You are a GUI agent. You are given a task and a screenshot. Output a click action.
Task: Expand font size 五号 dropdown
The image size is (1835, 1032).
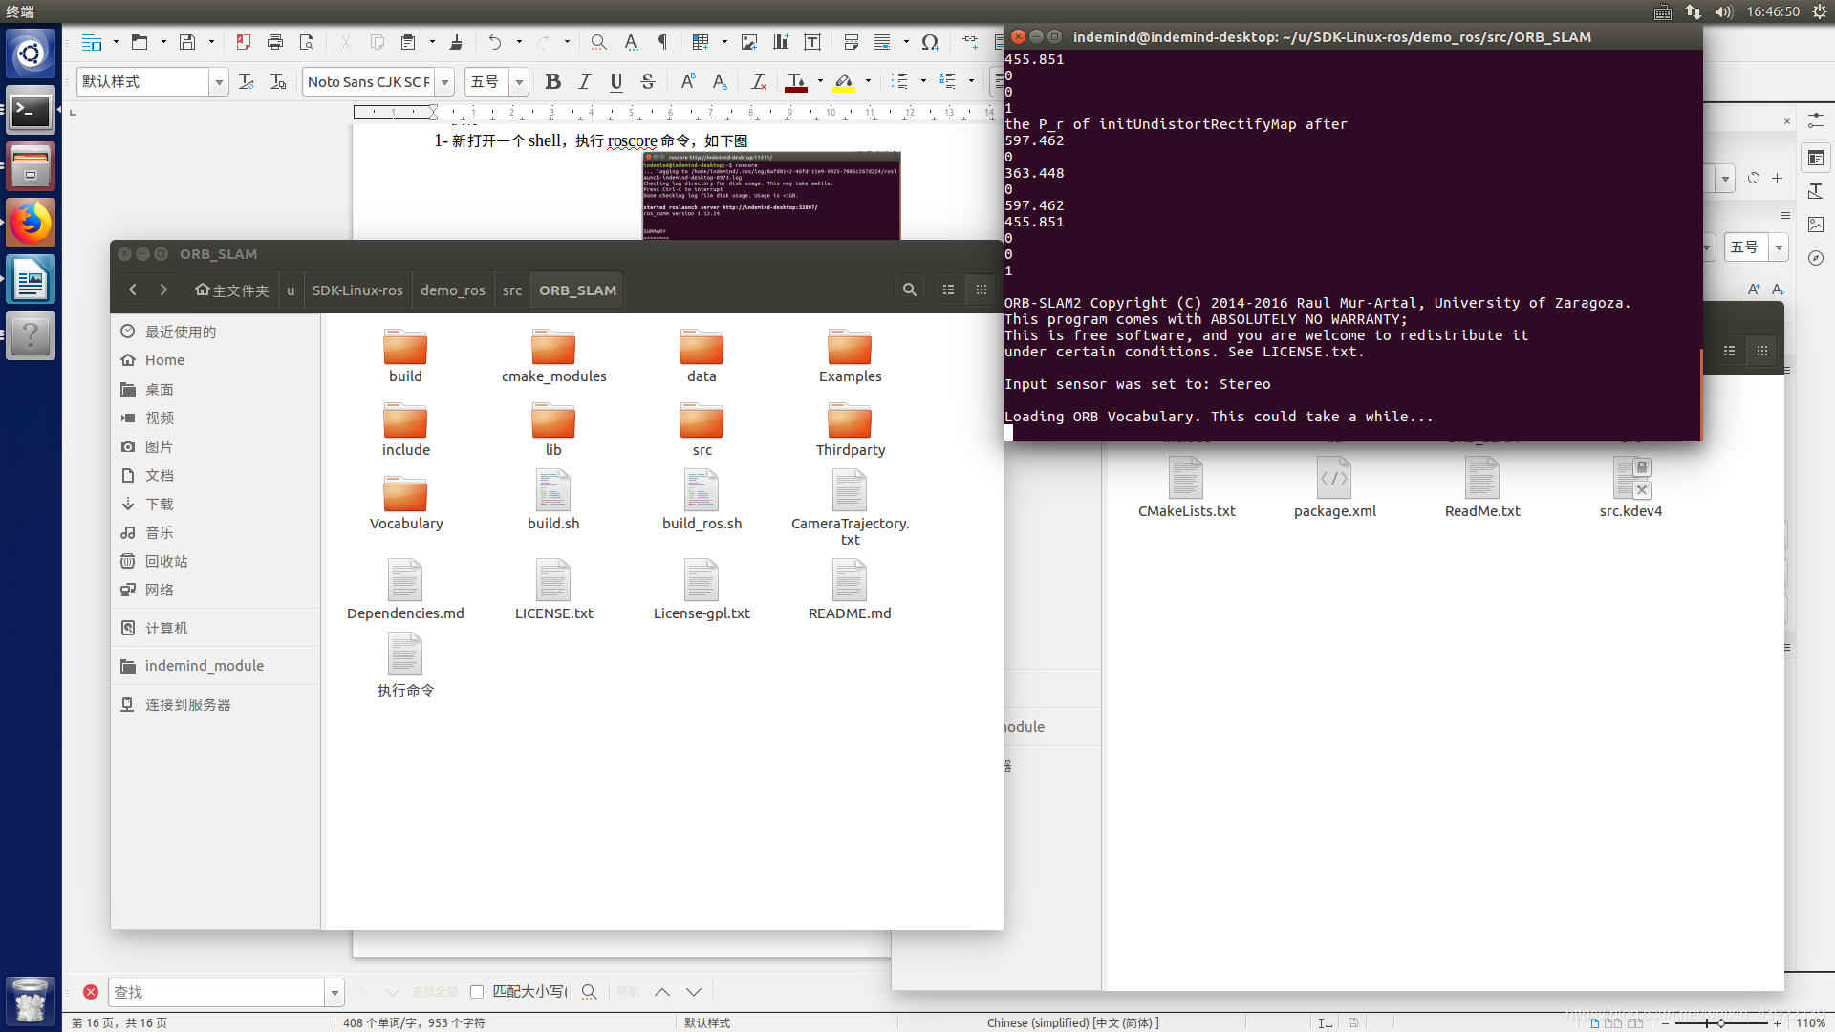[x=519, y=82]
